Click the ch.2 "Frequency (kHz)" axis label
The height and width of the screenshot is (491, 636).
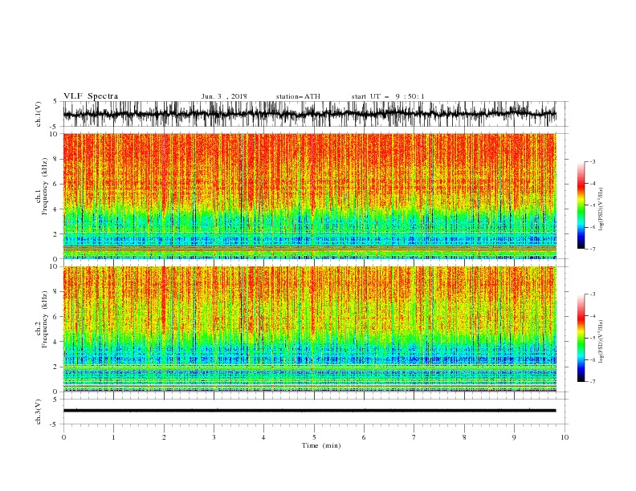[45, 319]
